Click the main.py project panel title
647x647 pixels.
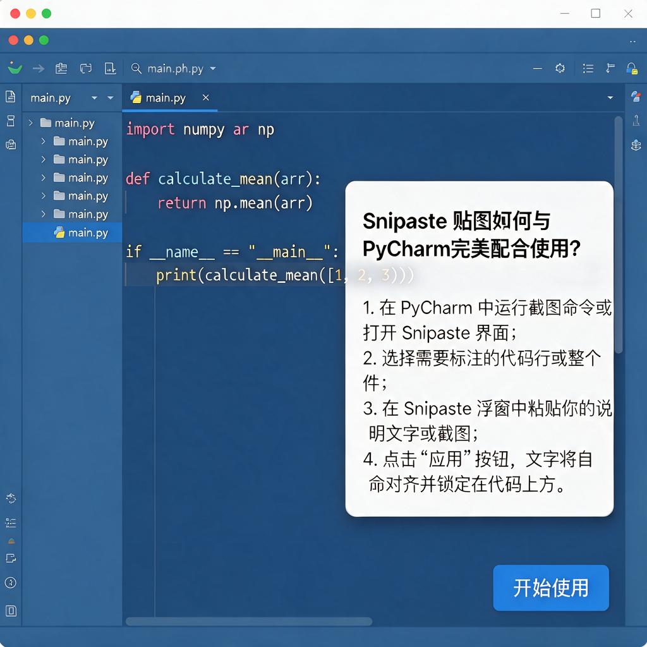pyautogui.click(x=51, y=98)
